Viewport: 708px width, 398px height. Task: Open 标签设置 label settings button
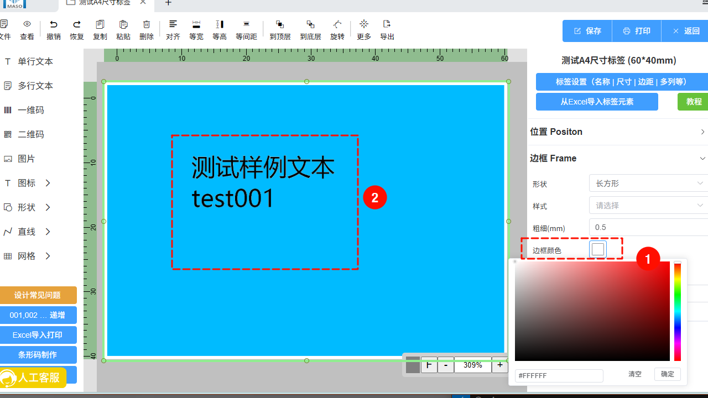(x=622, y=82)
